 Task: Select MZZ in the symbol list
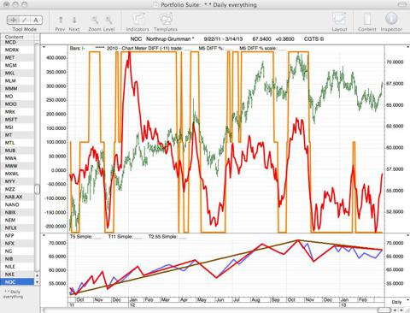[17, 189]
